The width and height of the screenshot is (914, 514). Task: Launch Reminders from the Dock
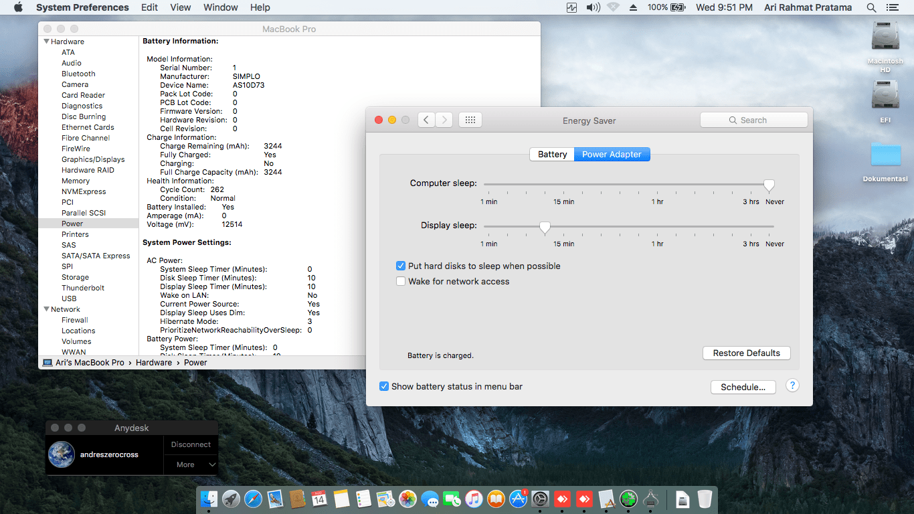[x=363, y=499]
